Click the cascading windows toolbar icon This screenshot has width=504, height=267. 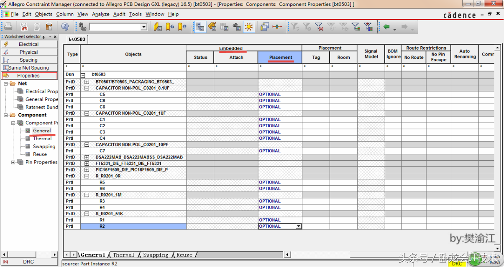(x=264, y=27)
